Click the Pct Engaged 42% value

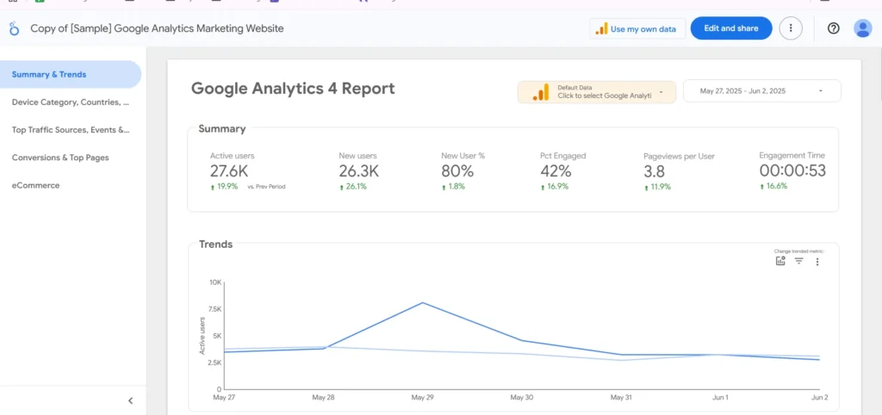(556, 171)
